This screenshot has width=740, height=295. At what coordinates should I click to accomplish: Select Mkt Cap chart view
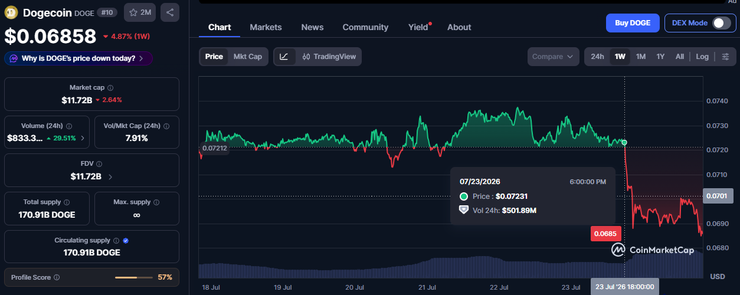[248, 57]
